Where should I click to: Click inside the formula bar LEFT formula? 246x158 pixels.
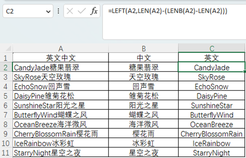167,11
